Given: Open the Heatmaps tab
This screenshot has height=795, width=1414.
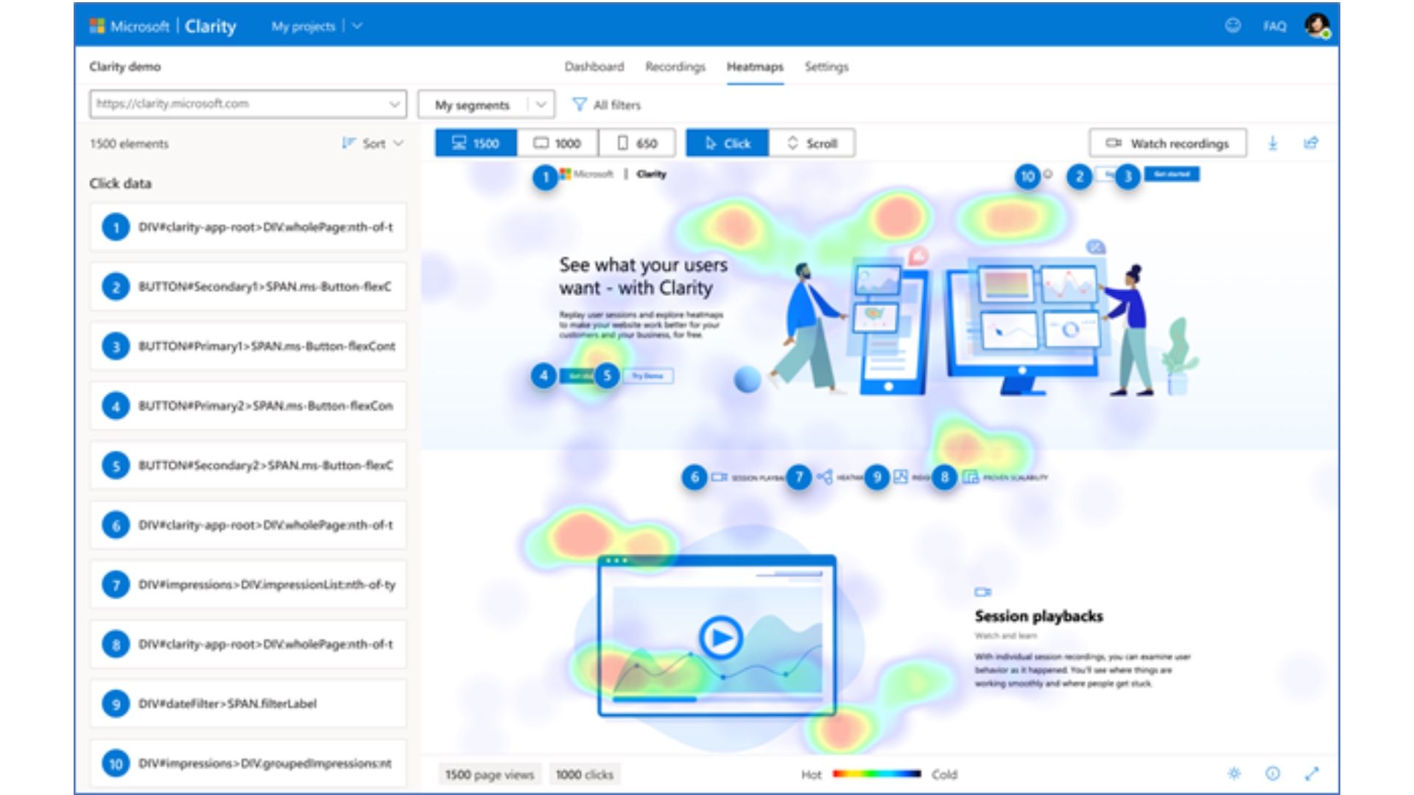Looking at the screenshot, I should tap(755, 67).
